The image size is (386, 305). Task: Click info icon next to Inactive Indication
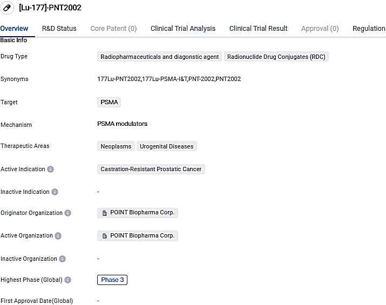click(55, 192)
